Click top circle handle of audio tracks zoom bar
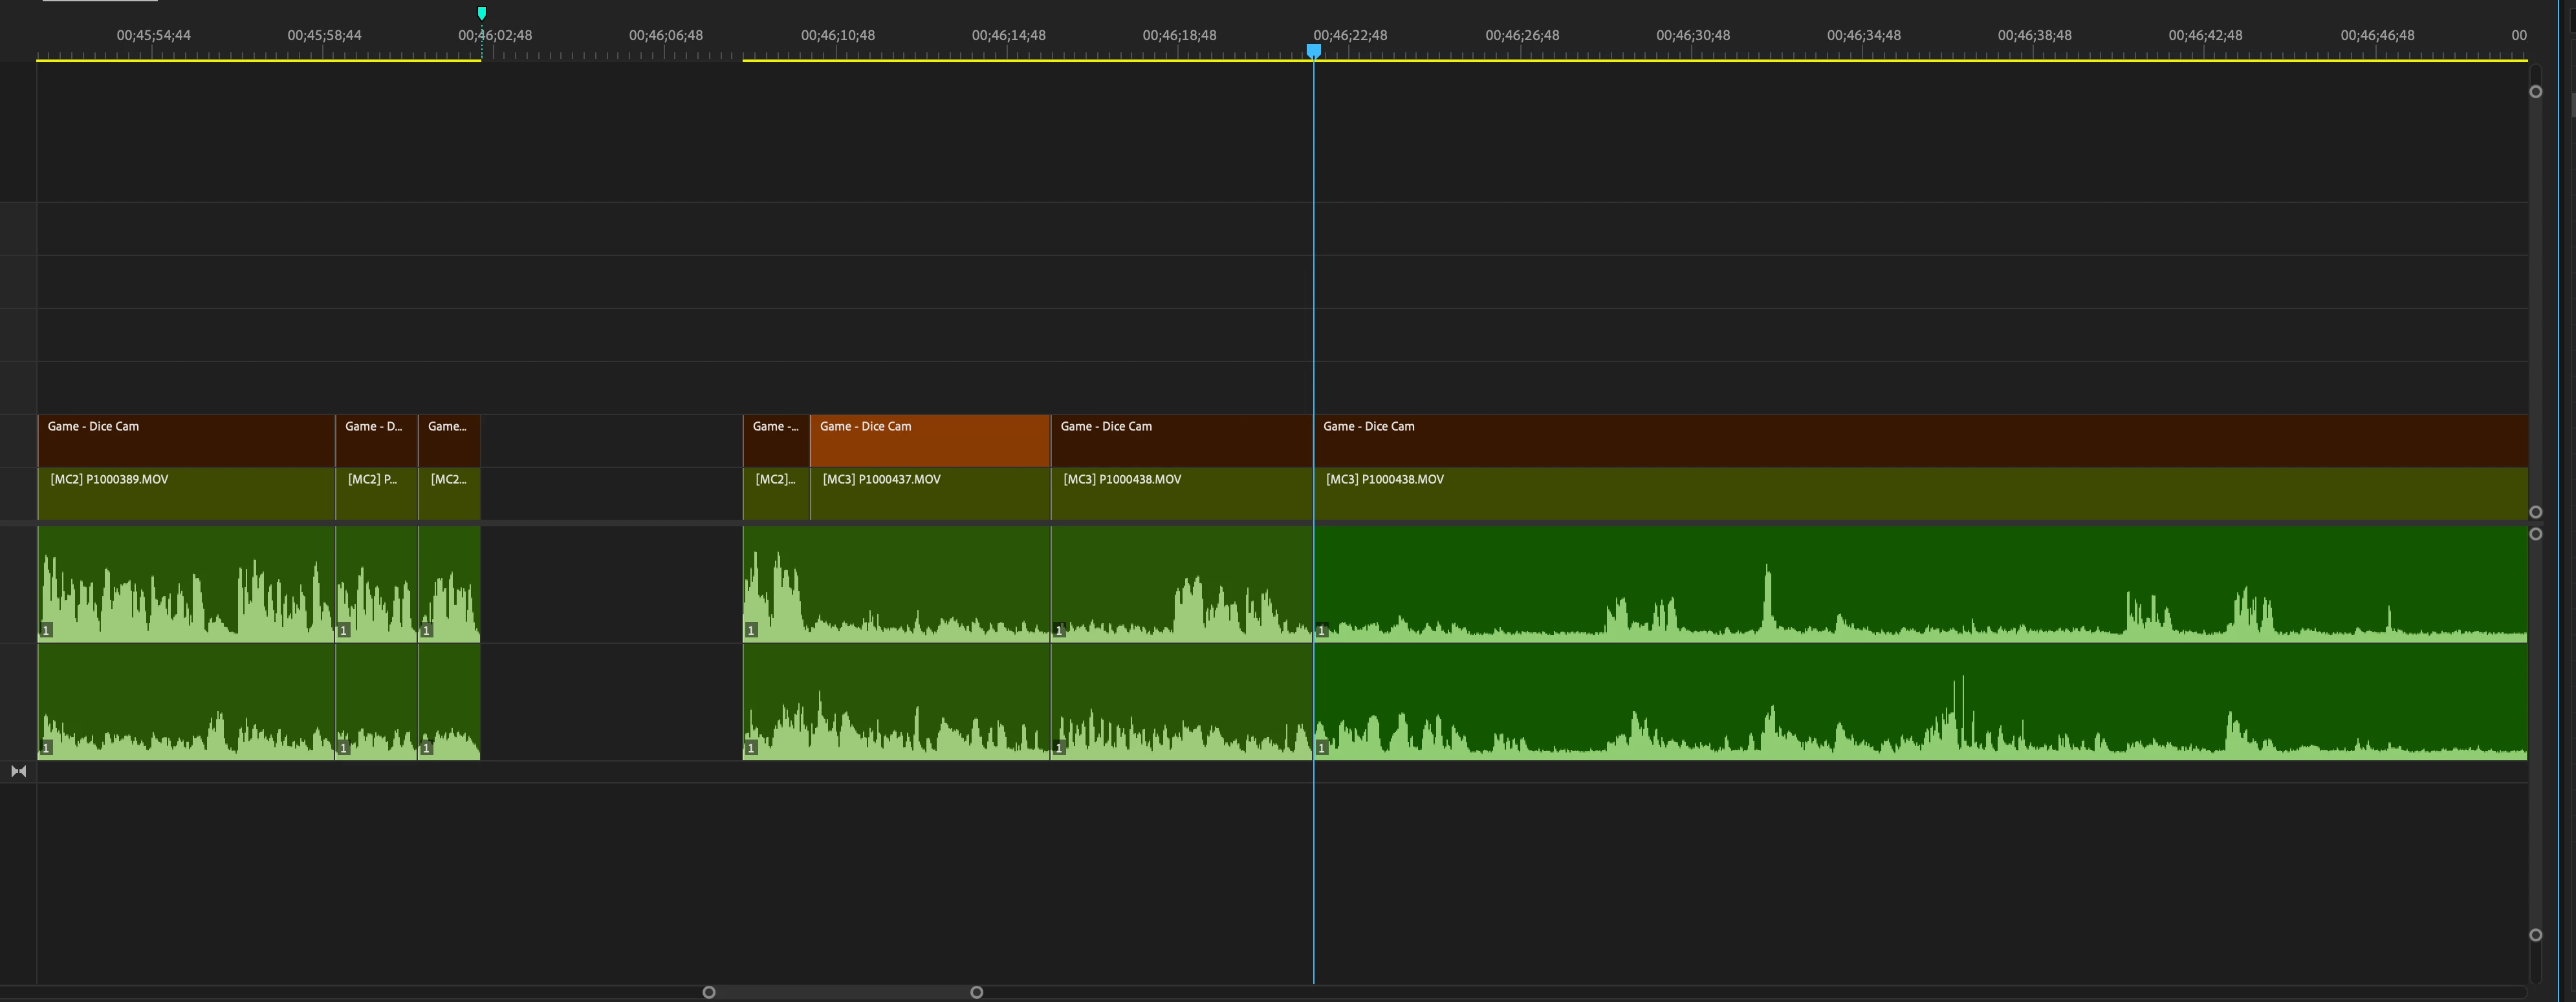 pyautogui.click(x=2535, y=535)
